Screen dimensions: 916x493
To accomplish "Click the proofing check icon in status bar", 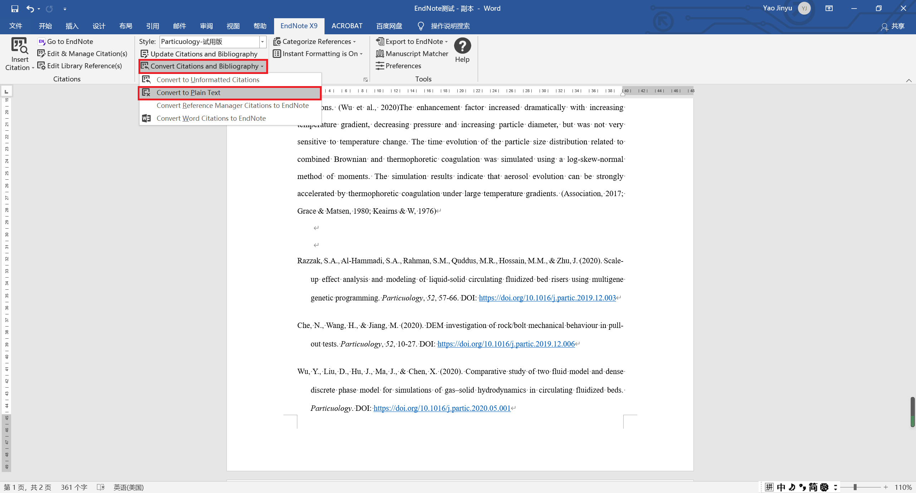I will pos(101,487).
